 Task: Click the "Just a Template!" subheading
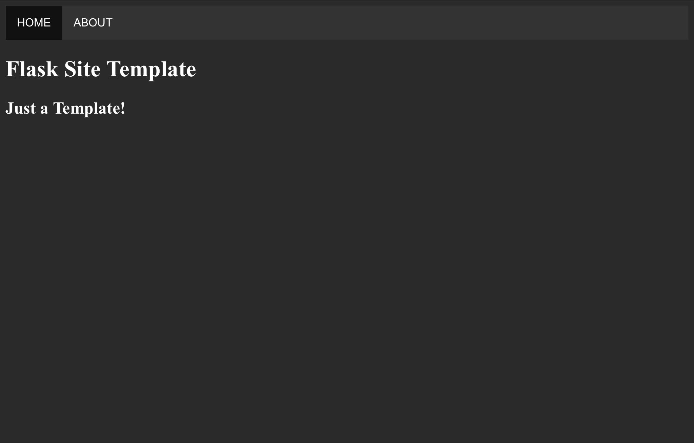[x=65, y=109]
